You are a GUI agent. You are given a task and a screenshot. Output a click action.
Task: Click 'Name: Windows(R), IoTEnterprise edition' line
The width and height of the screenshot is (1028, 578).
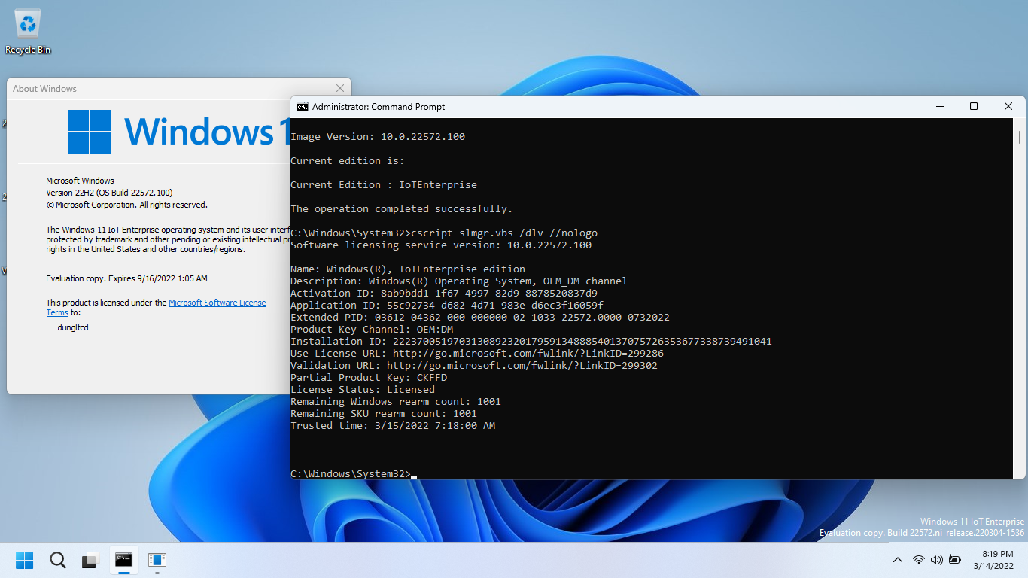click(408, 269)
